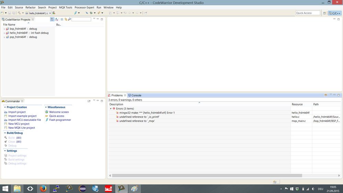The height and width of the screenshot is (193, 343).
Task: Open the Refactor menu
Action: point(31,8)
